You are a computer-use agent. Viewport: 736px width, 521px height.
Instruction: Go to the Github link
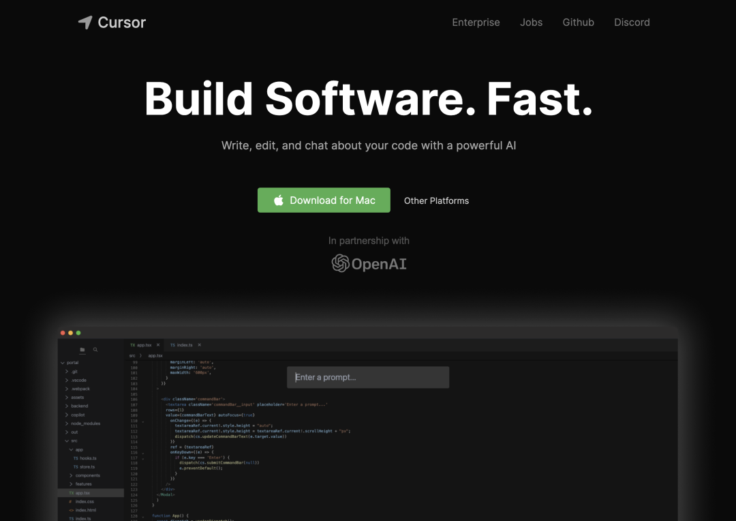click(578, 22)
